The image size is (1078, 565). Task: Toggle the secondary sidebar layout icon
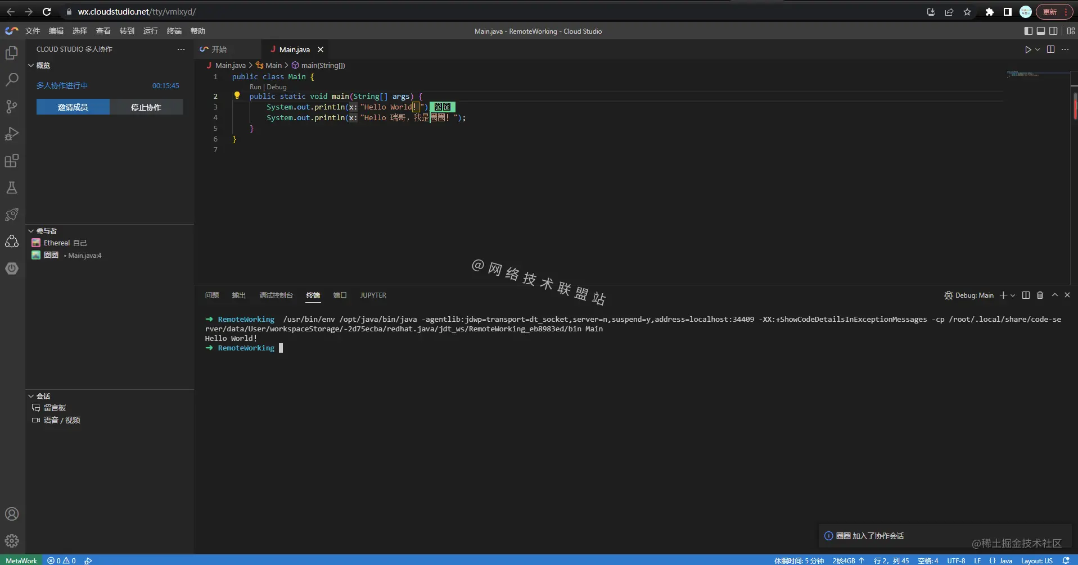(x=1053, y=31)
